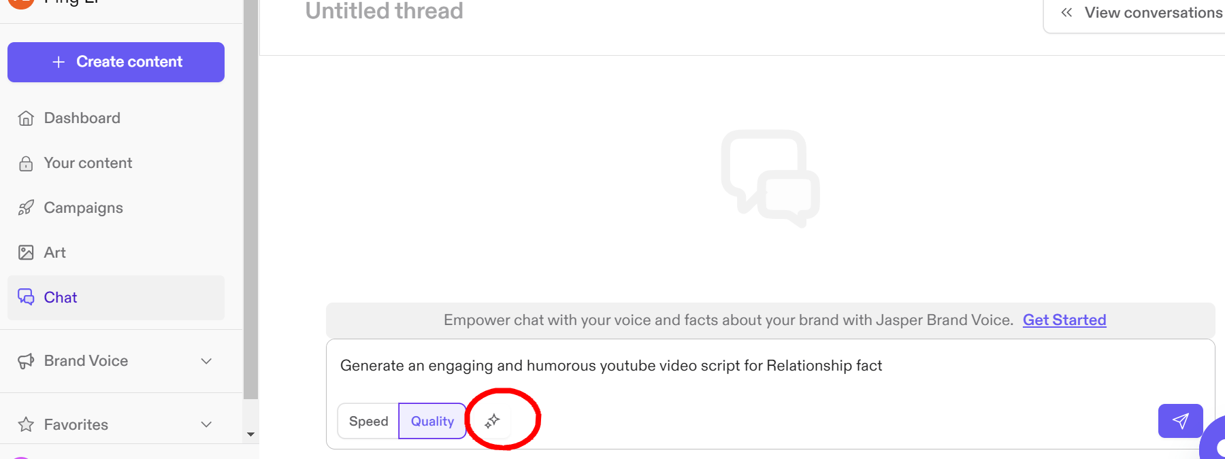Click the Your content lock icon
The image size is (1225, 459).
[26, 163]
